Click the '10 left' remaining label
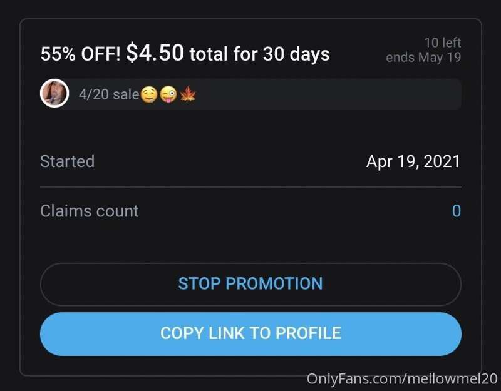The height and width of the screenshot is (391, 501). [x=443, y=43]
